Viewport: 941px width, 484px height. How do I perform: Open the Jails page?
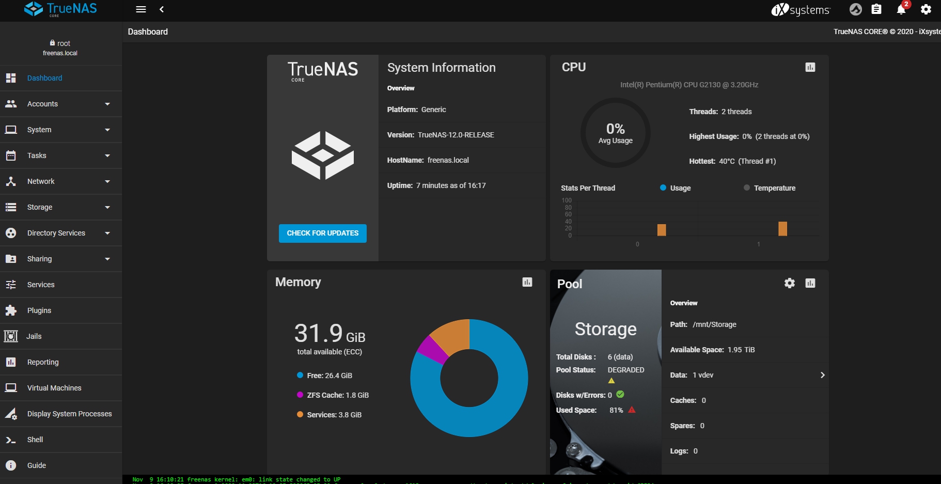click(61, 336)
